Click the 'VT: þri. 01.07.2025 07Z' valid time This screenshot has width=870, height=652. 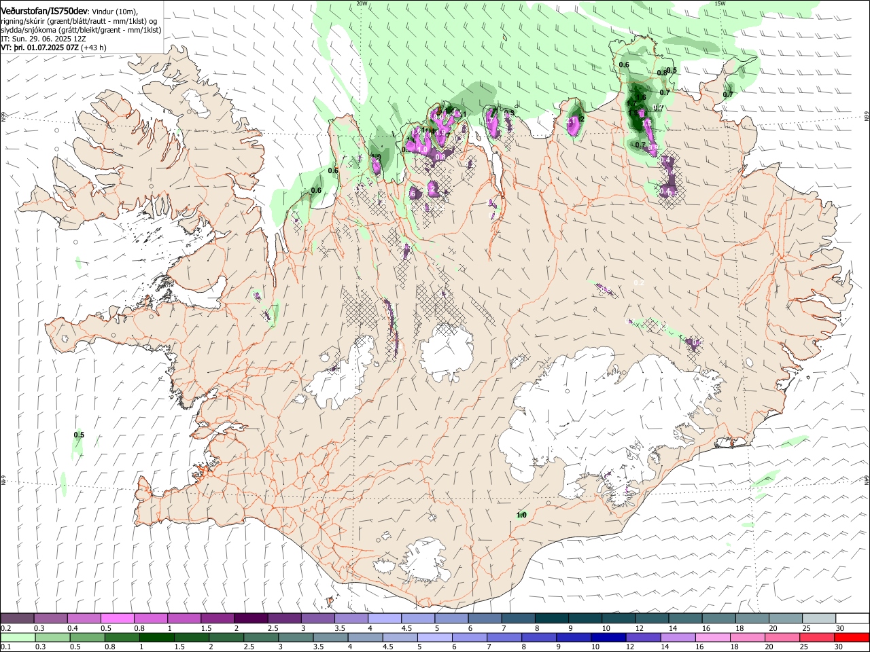39,48
